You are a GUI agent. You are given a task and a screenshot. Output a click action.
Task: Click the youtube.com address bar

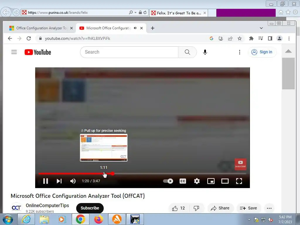122,38
